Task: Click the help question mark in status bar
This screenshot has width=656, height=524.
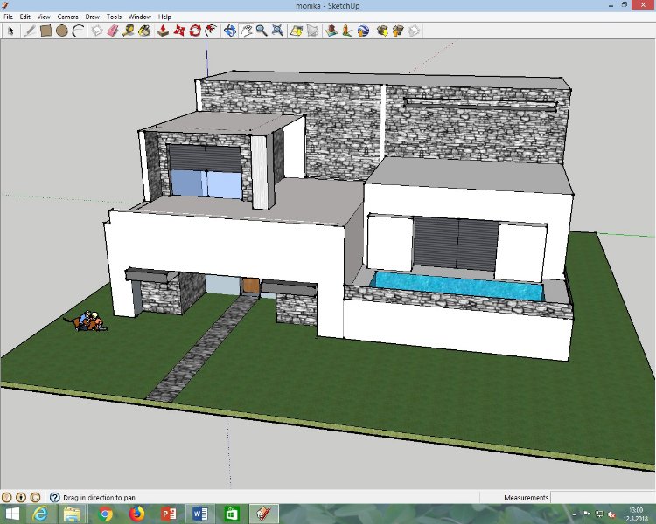Action: (x=54, y=497)
